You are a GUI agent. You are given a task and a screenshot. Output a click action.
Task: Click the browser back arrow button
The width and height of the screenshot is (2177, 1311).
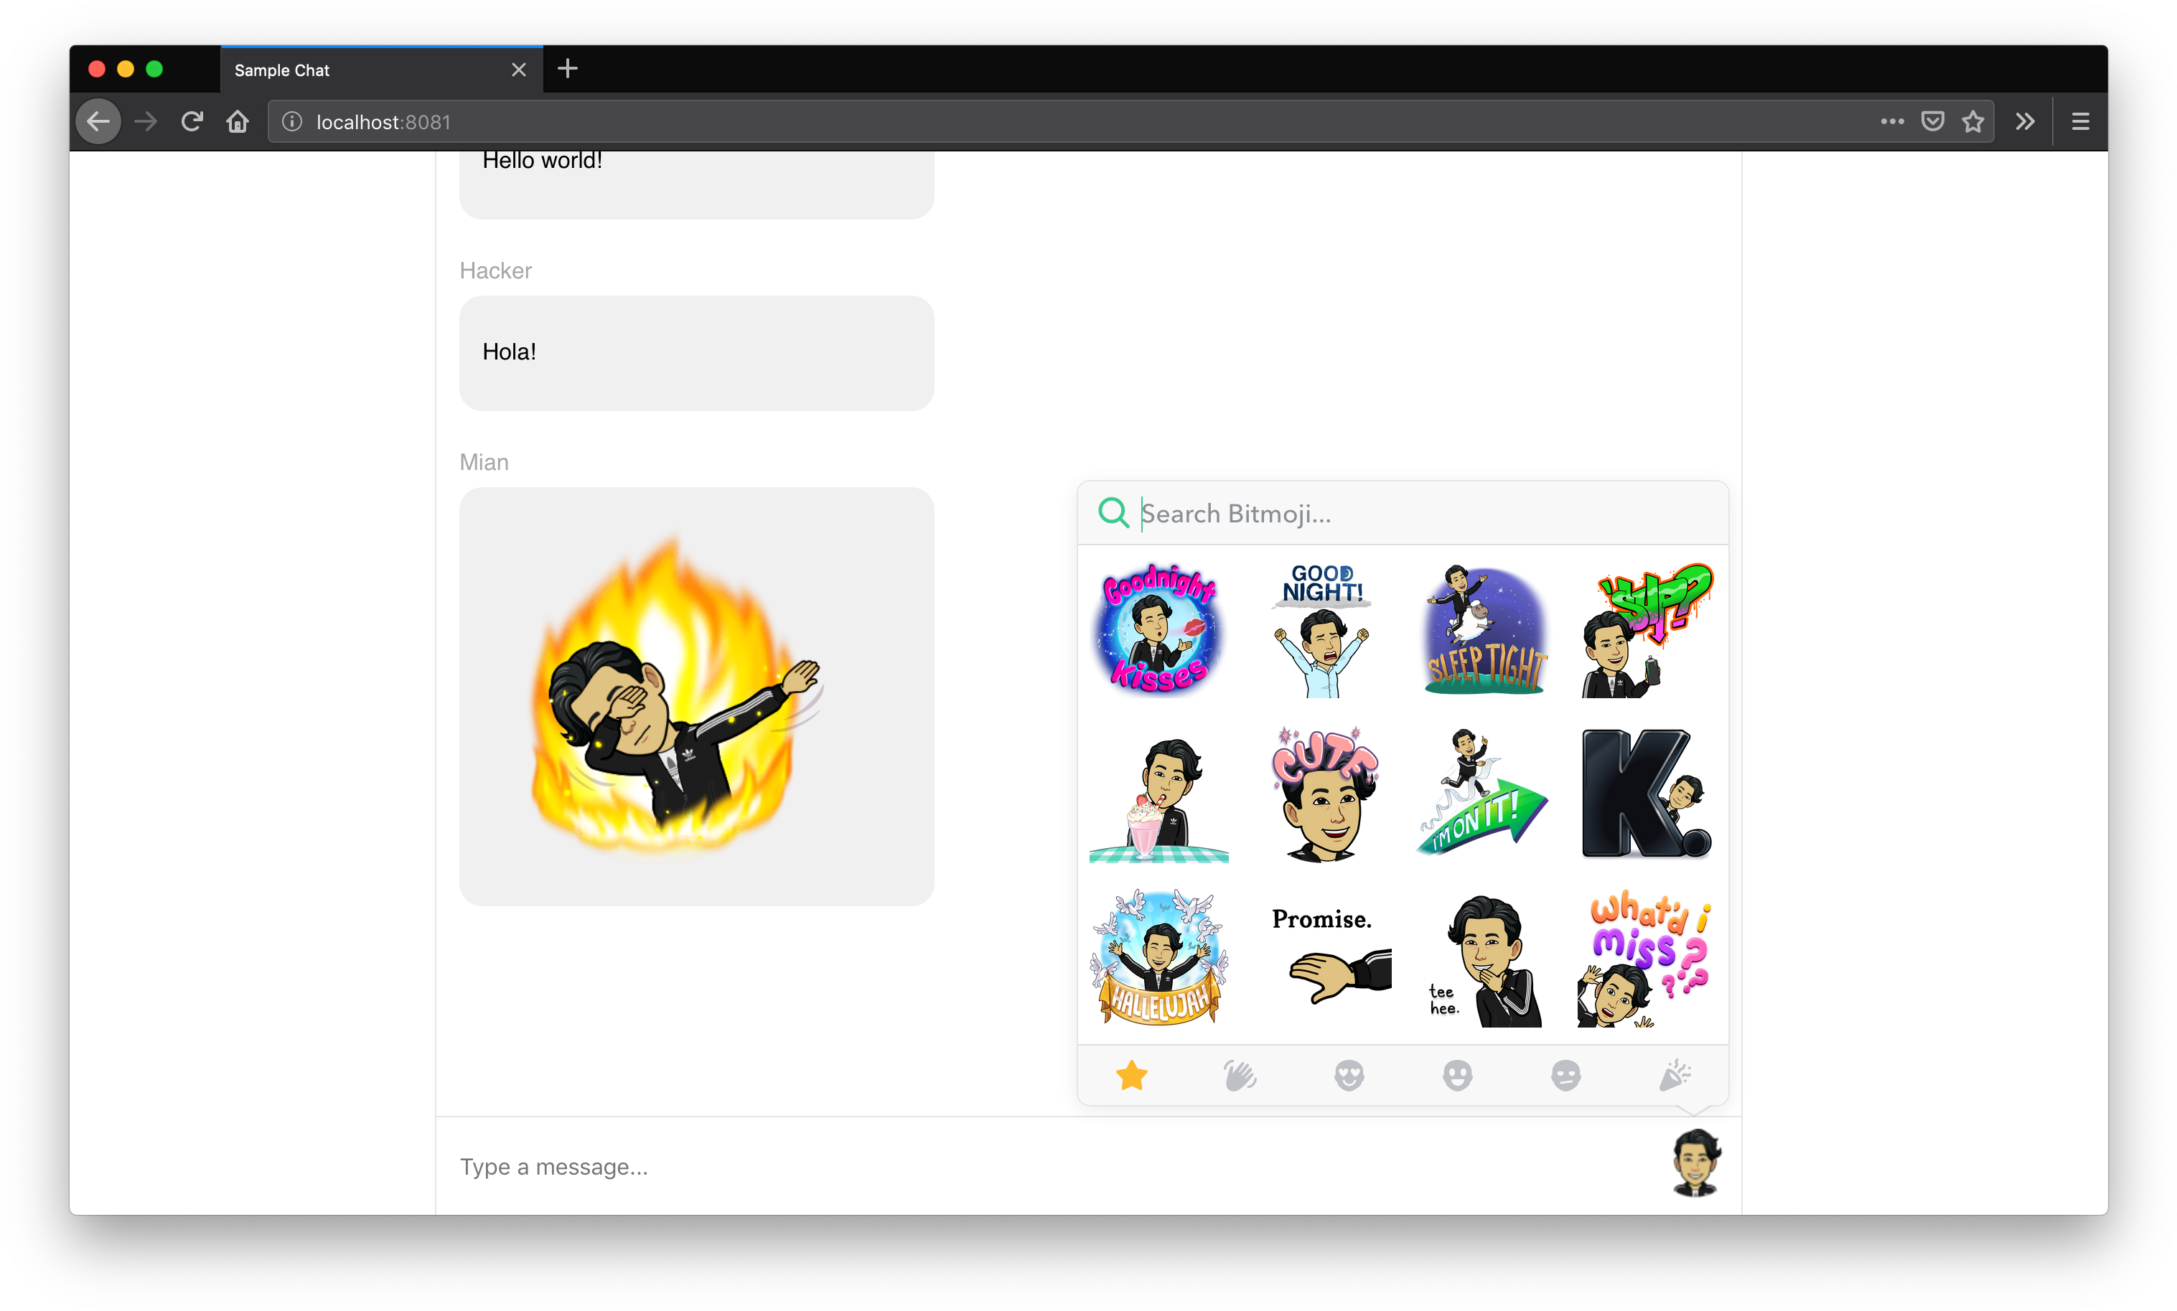98,121
